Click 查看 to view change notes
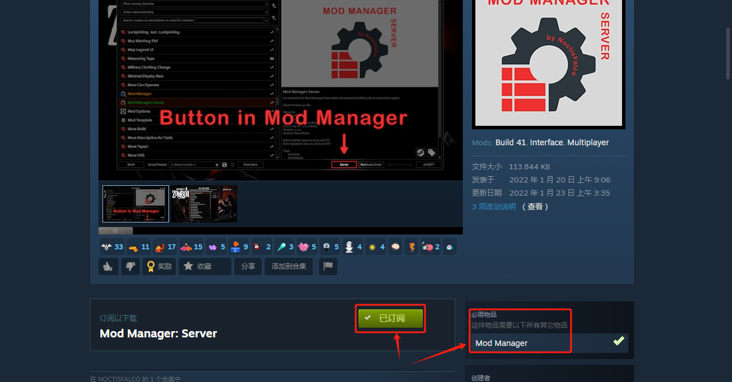 [536, 206]
